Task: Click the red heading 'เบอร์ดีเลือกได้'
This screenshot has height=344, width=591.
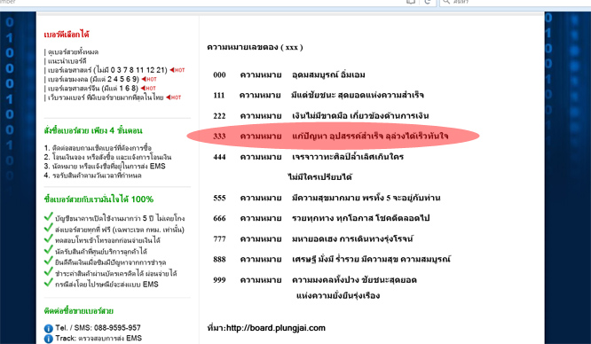Action: [67, 35]
